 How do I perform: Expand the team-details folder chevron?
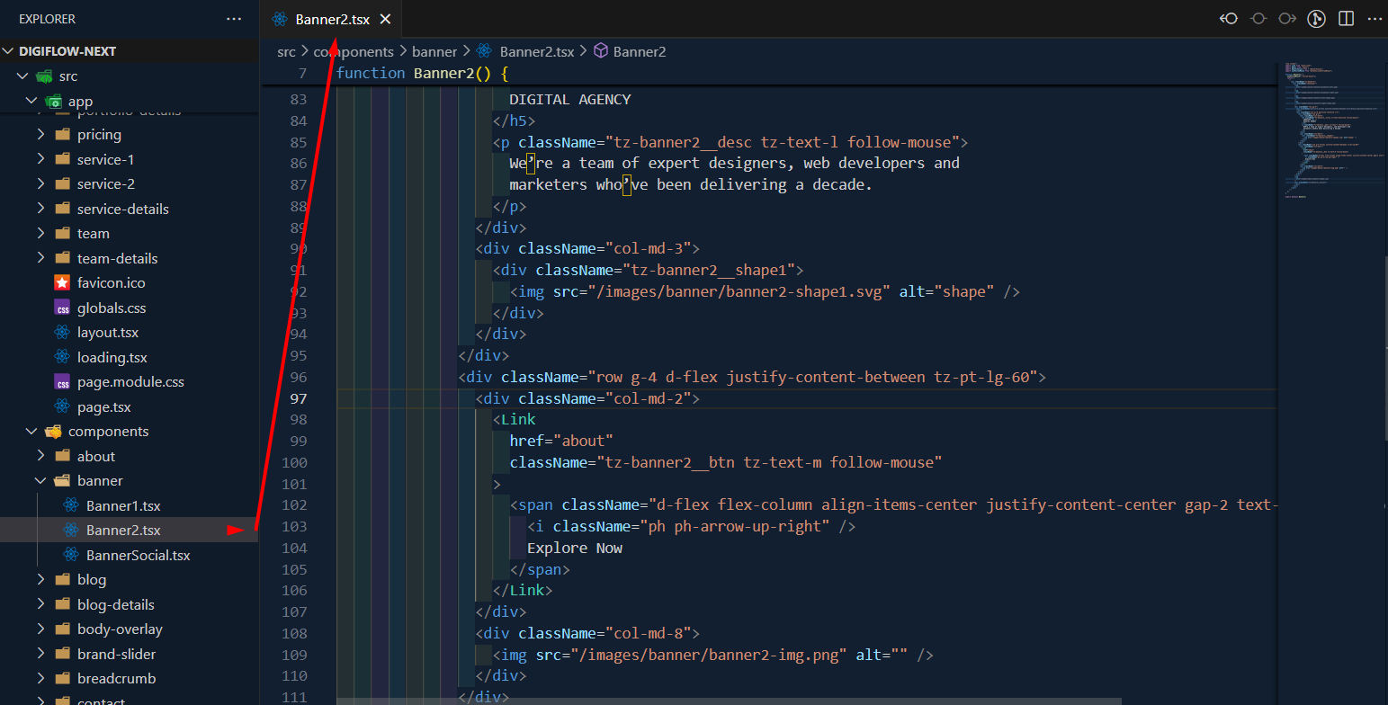tap(41, 258)
